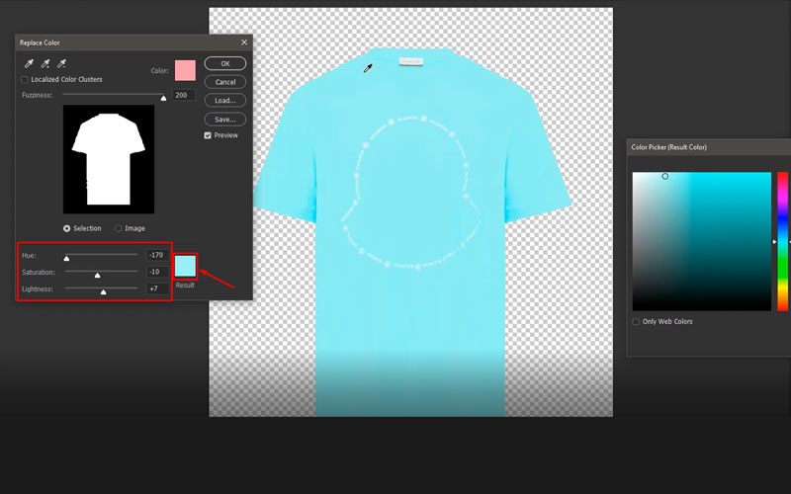Screen dimensions: 791x494
Task: Click the Saturation slider handle
Action: tap(97, 276)
